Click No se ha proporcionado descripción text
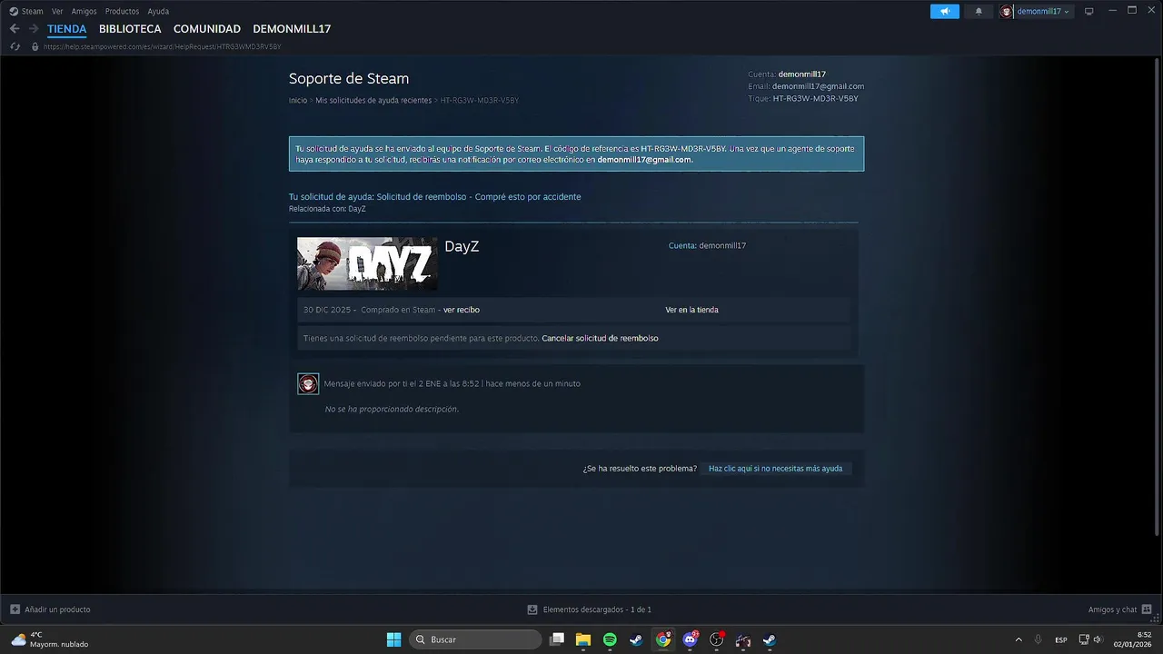Screen dimensions: 1163x654 click(392, 410)
